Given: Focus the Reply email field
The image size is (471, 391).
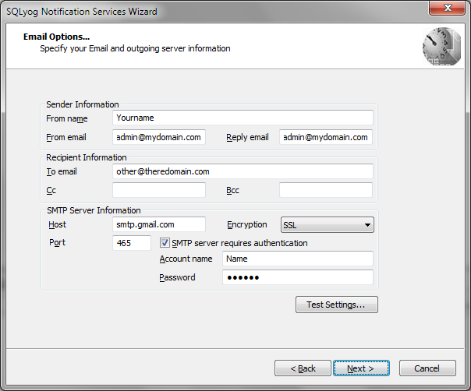Looking at the screenshot, I should pyautogui.click(x=326, y=137).
